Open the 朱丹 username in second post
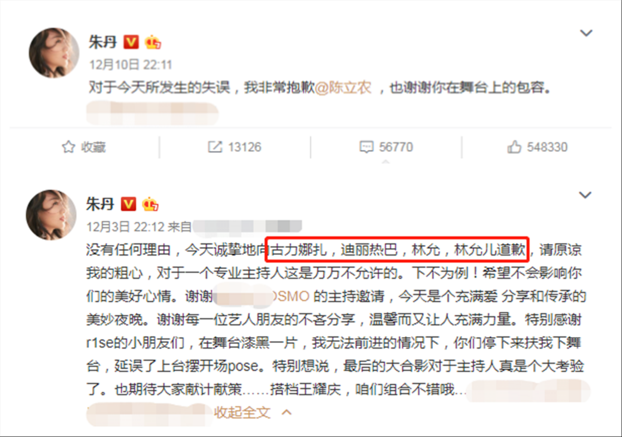 click(100, 204)
